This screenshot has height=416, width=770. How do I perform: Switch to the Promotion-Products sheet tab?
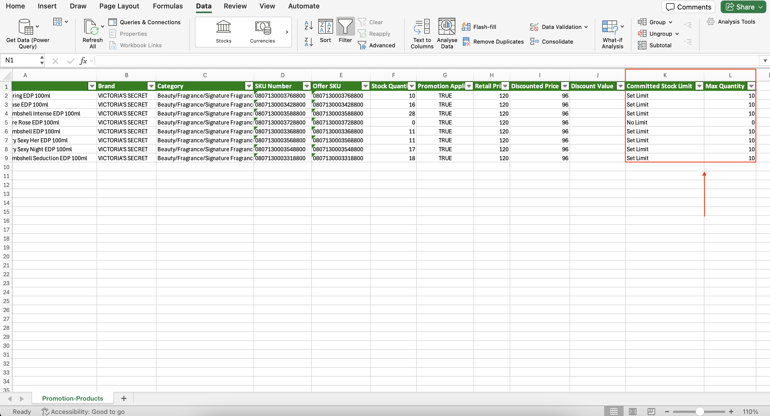[x=72, y=398]
